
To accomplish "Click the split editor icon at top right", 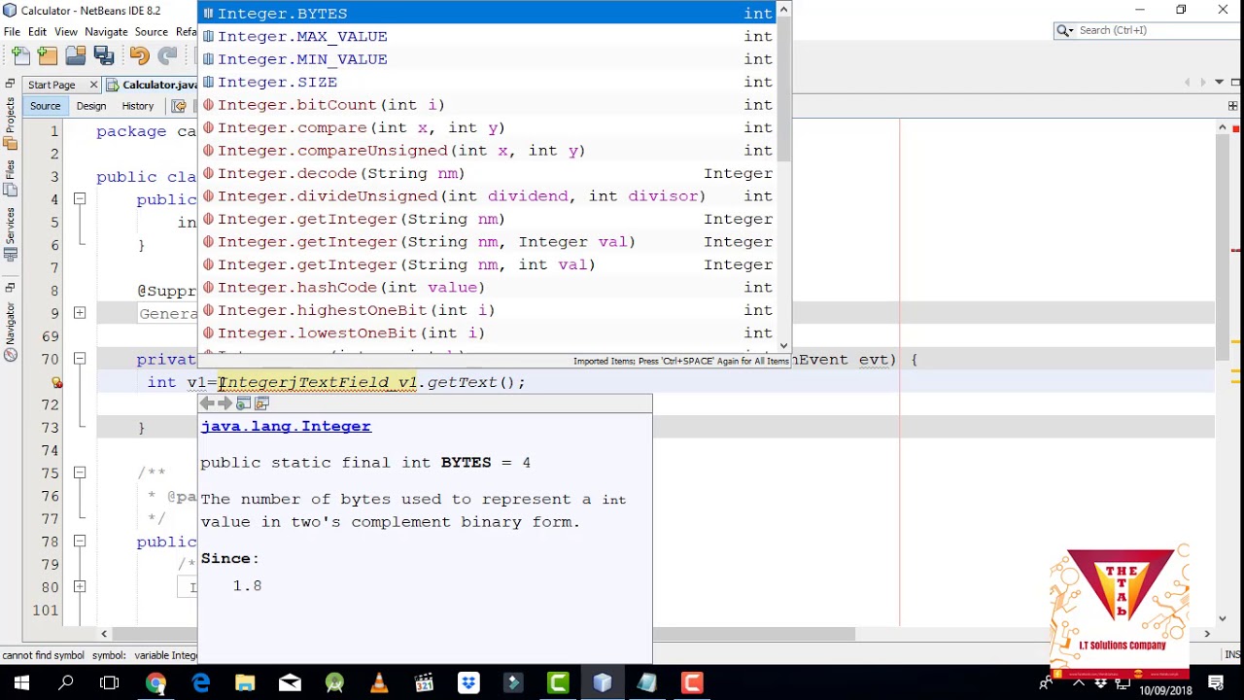I will [x=1232, y=106].
